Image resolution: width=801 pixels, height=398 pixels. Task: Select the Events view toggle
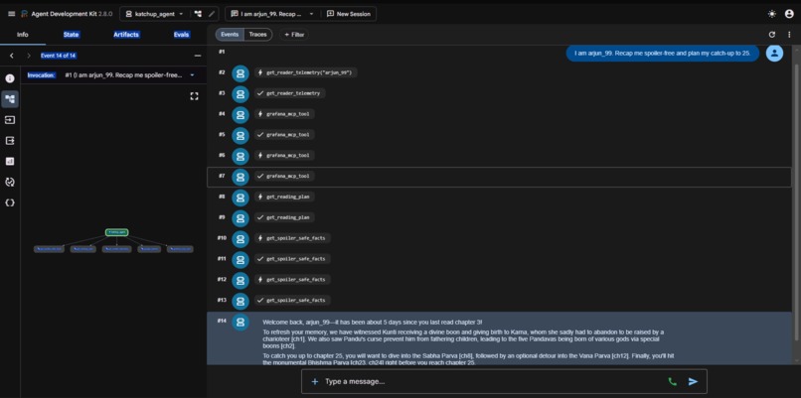[x=230, y=35]
